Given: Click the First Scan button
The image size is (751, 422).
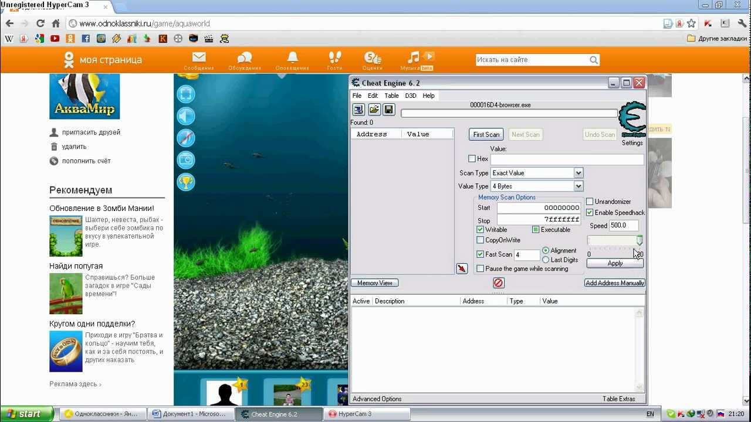Looking at the screenshot, I should (486, 134).
